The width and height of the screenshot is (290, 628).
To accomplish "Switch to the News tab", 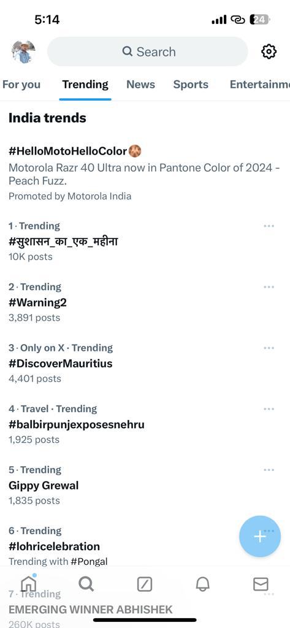I will click(x=140, y=85).
